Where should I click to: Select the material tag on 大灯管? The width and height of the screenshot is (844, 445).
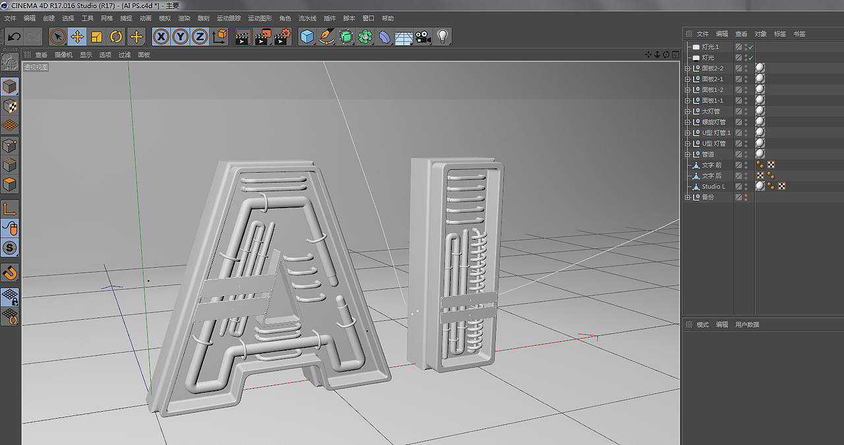tap(760, 111)
